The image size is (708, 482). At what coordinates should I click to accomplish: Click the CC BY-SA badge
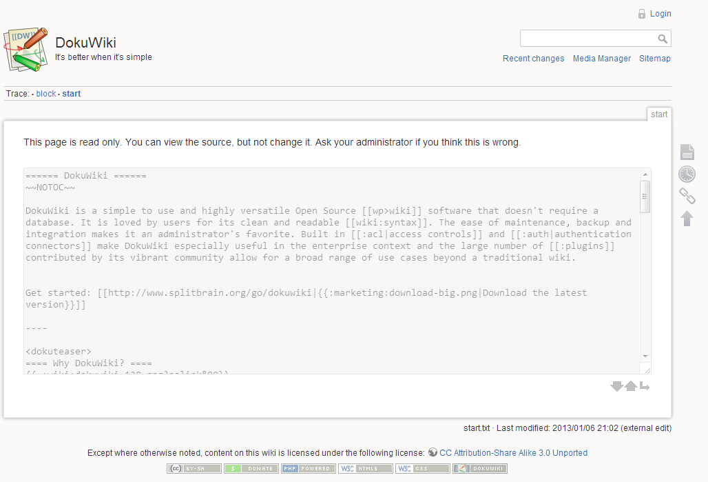(x=194, y=468)
